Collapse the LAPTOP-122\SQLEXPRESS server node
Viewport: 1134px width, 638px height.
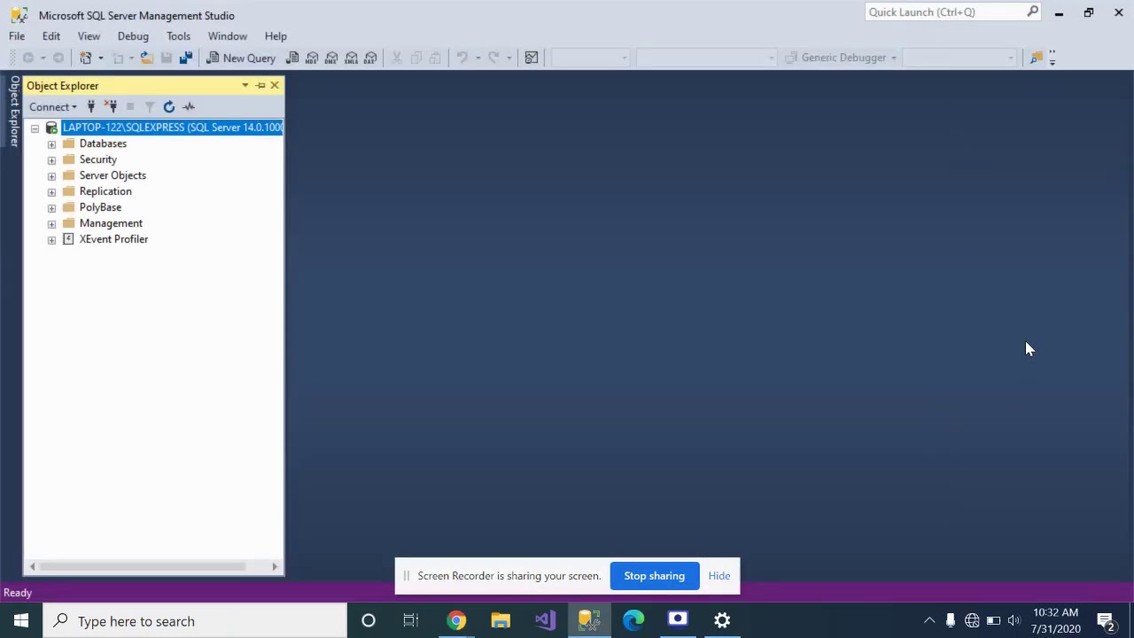click(35, 128)
